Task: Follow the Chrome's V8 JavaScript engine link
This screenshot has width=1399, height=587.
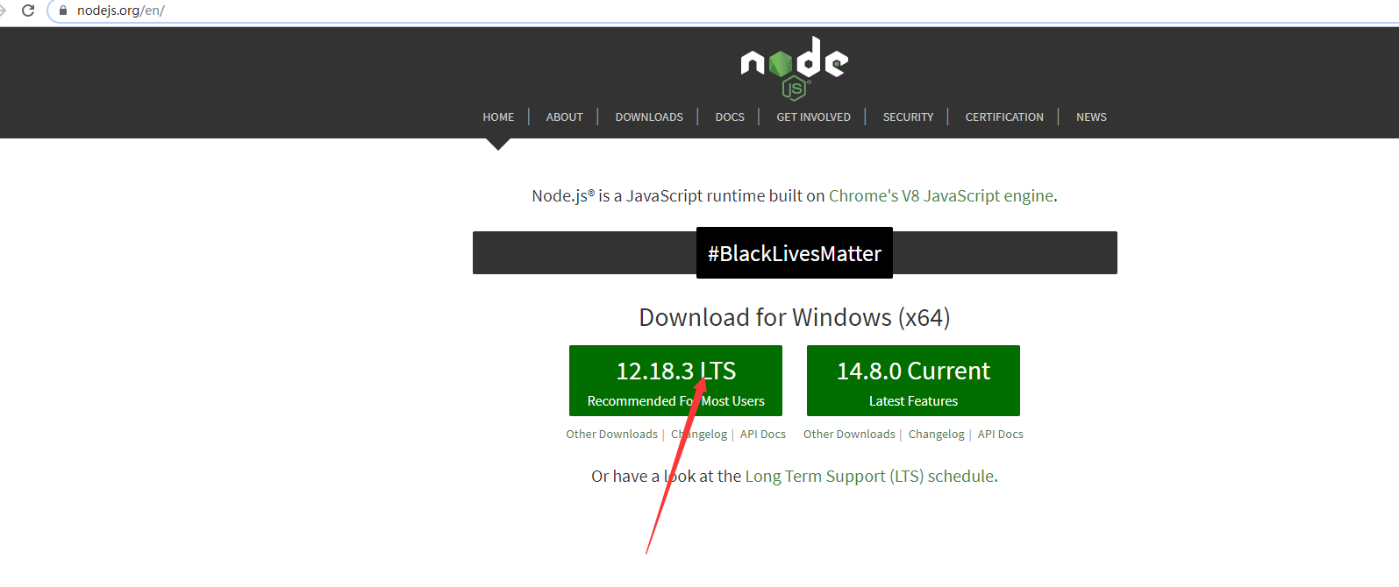Action: [941, 196]
